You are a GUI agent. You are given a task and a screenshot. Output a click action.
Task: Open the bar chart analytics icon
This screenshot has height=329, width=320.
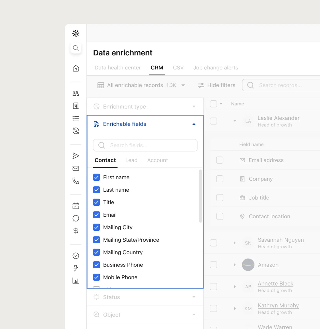pyautogui.click(x=76, y=281)
